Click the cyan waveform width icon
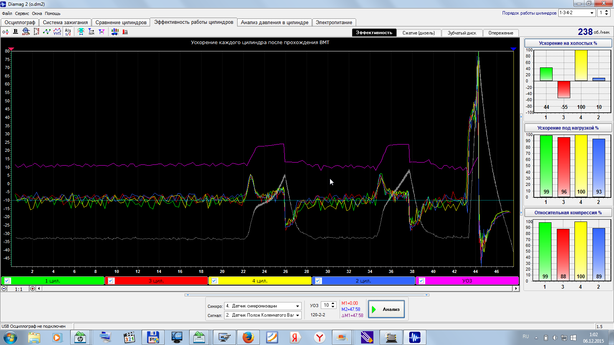Screen dimensions: 614x345 tap(81, 32)
